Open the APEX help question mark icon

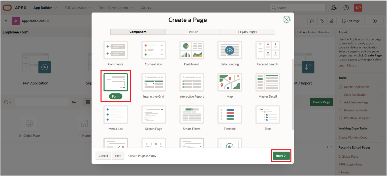tap(346, 8)
